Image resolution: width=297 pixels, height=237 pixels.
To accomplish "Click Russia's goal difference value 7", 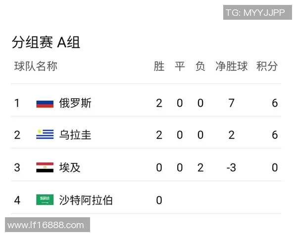I will point(231,103).
